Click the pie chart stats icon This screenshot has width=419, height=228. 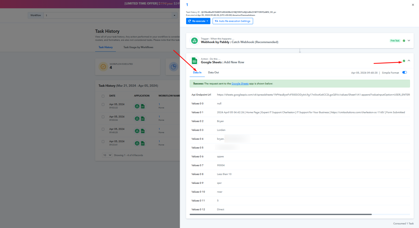pyautogui.click(x=174, y=67)
